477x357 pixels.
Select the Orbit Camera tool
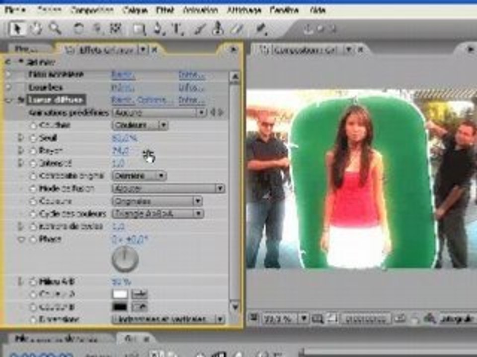point(97,29)
